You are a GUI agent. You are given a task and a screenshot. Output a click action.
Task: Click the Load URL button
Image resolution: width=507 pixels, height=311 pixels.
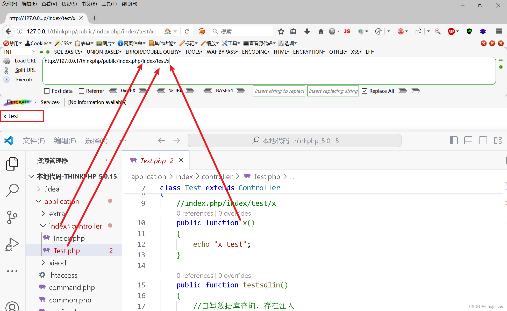[x=25, y=61]
